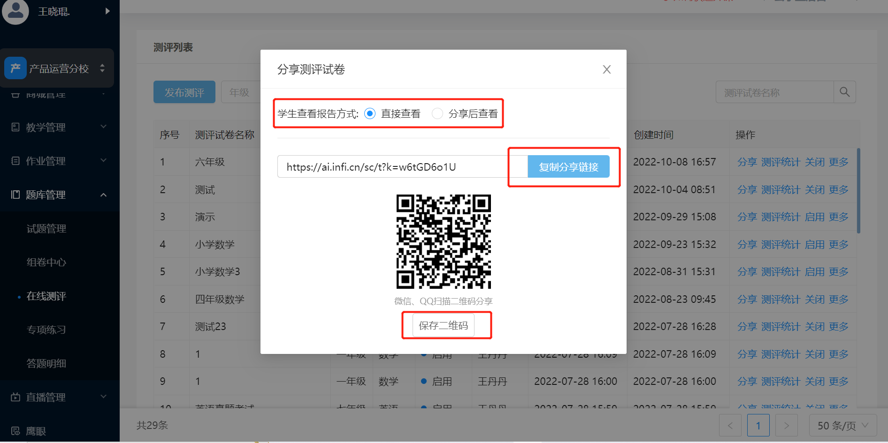888x443 pixels.
Task: Click the 直播管理 sidebar icon
Action: tap(15, 397)
